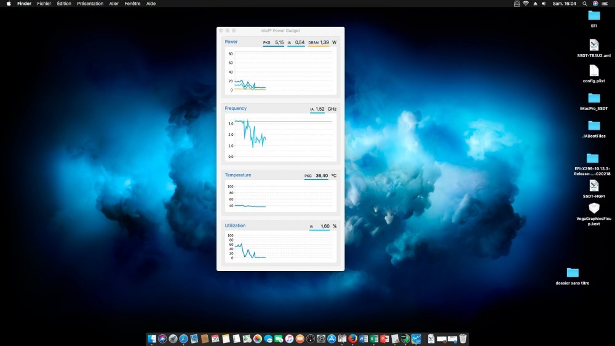Click the clock Sam. 16:04
The width and height of the screenshot is (615, 346).
pyautogui.click(x=565, y=4)
